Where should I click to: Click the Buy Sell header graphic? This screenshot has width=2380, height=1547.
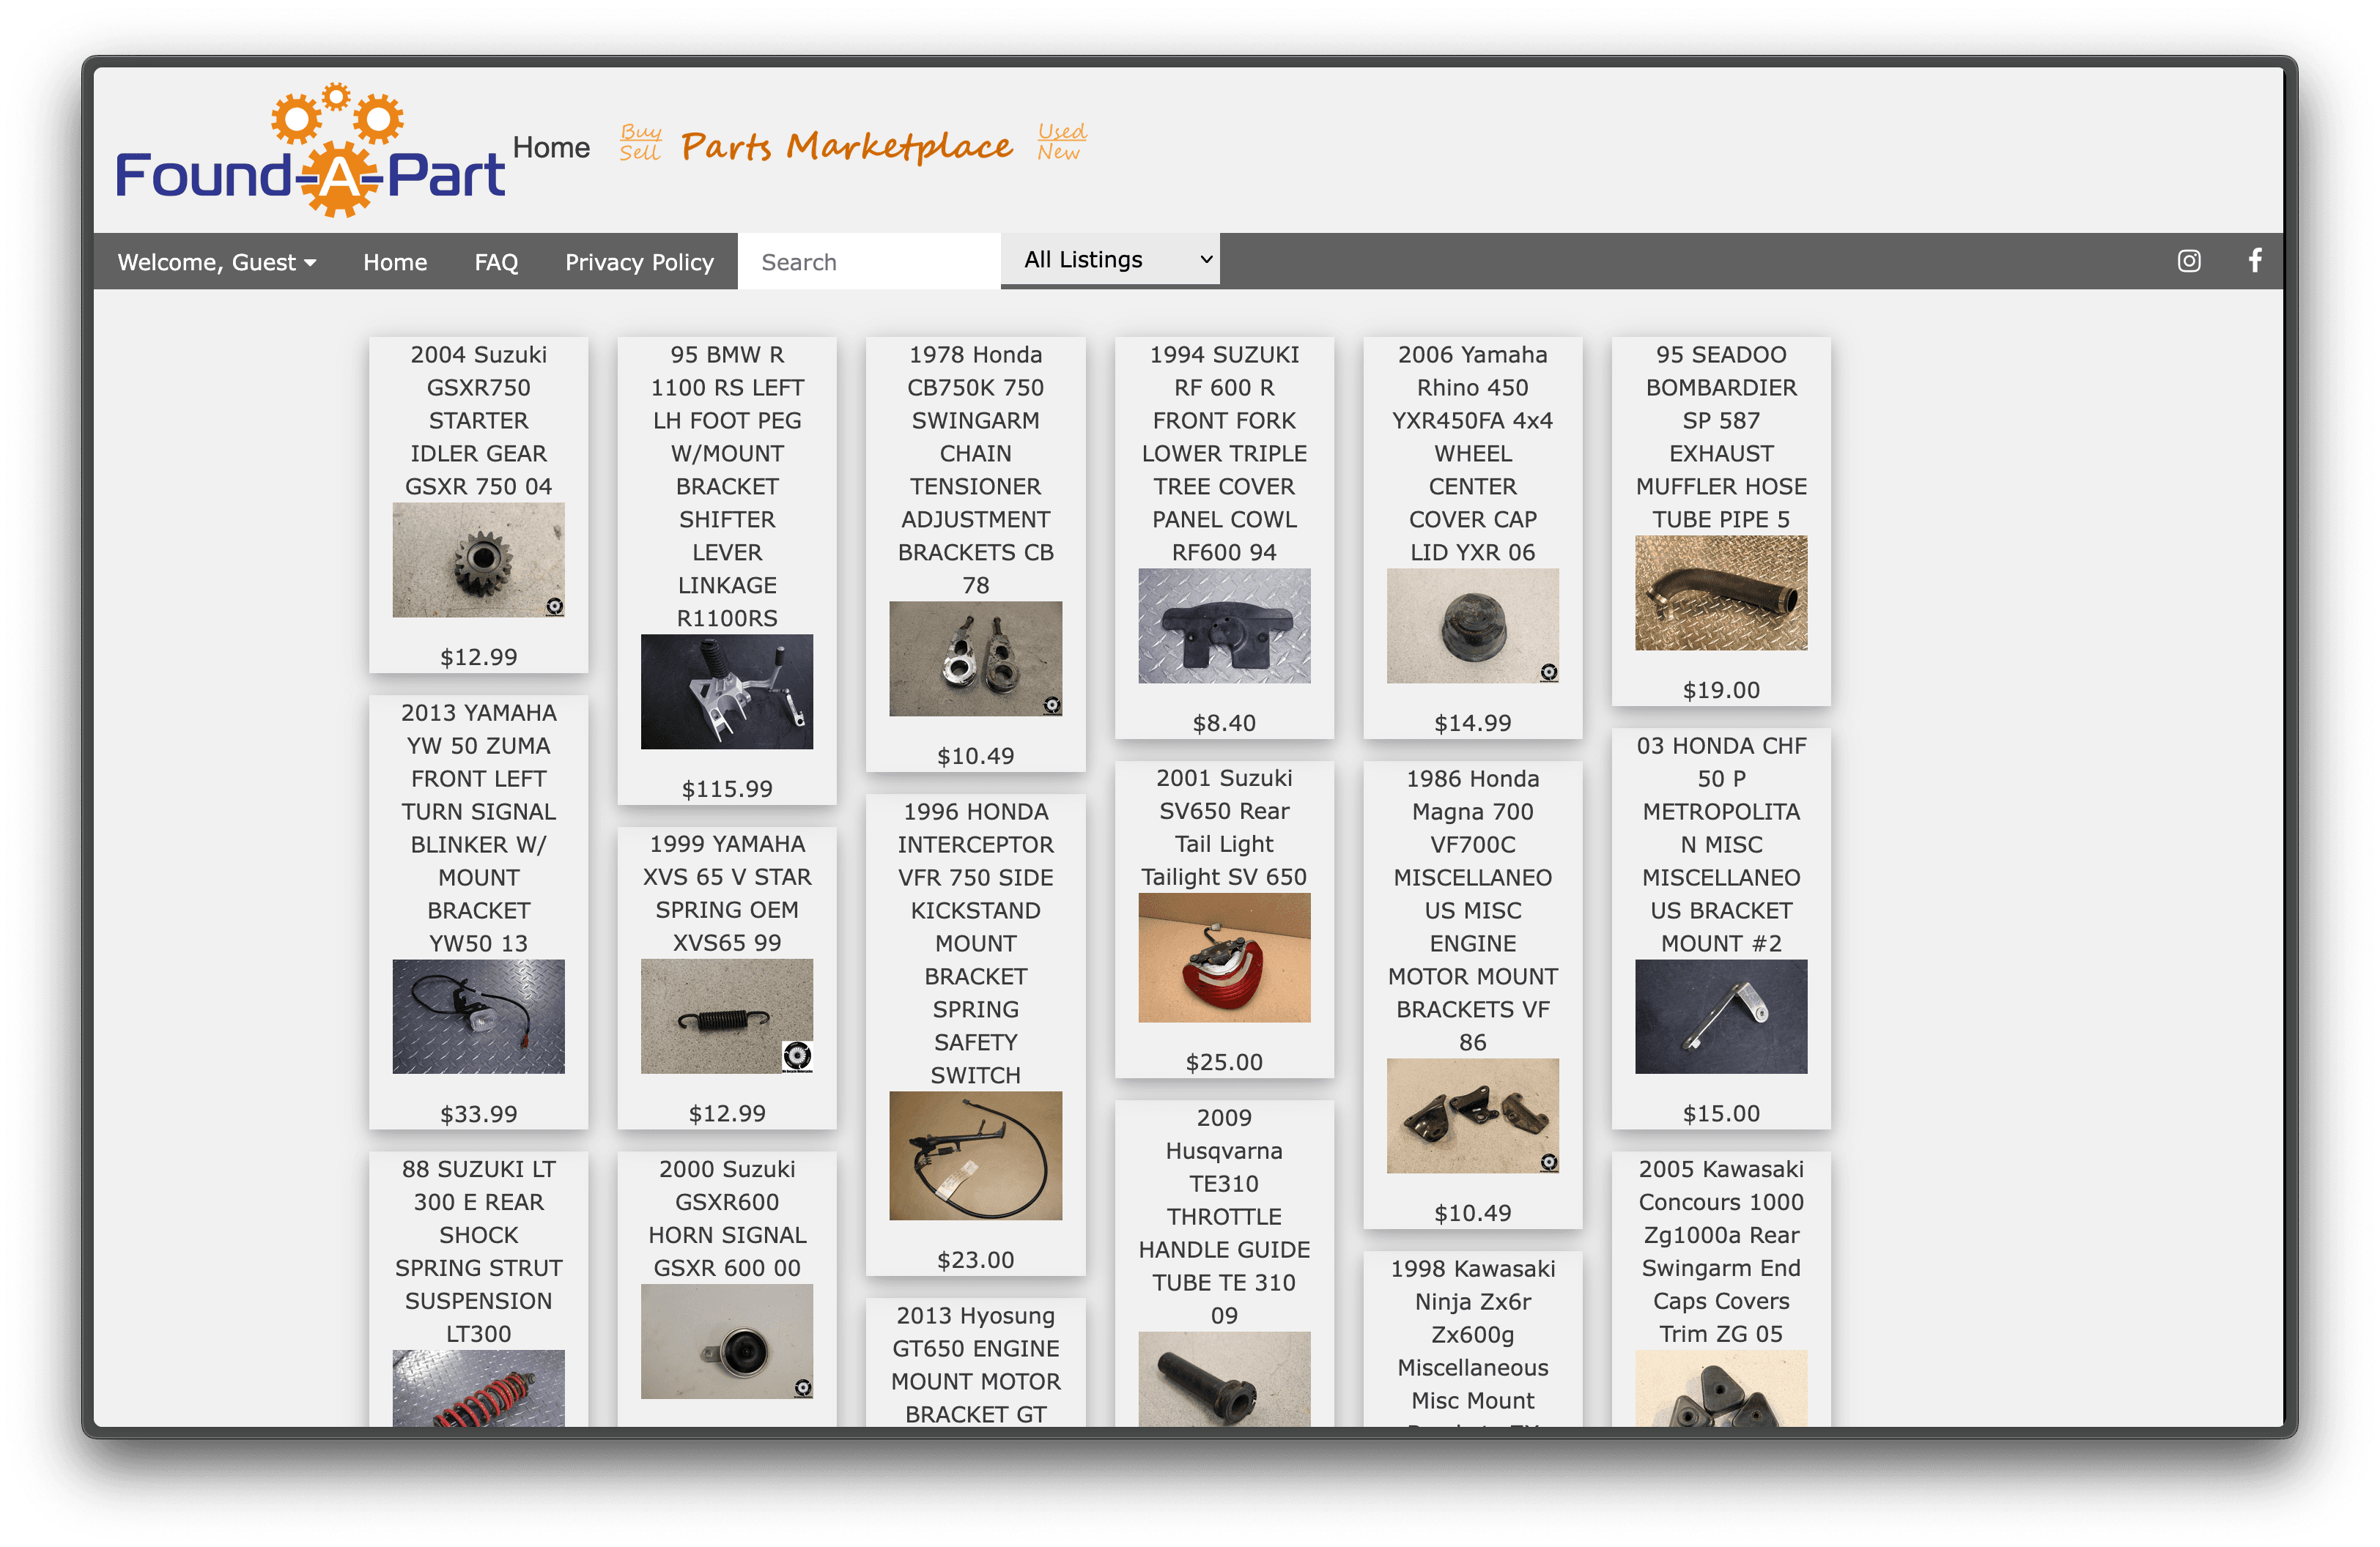click(x=640, y=143)
